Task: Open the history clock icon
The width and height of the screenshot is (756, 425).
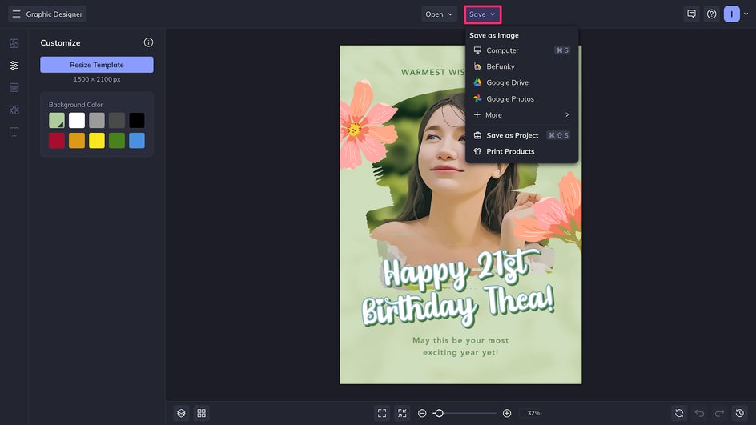Action: tap(740, 413)
